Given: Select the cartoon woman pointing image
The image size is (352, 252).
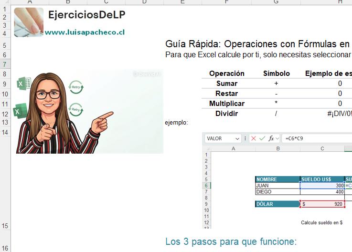Looking at the screenshot, I should pos(90,112).
